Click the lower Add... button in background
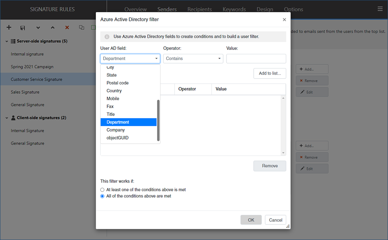388x240 pixels. (312, 146)
